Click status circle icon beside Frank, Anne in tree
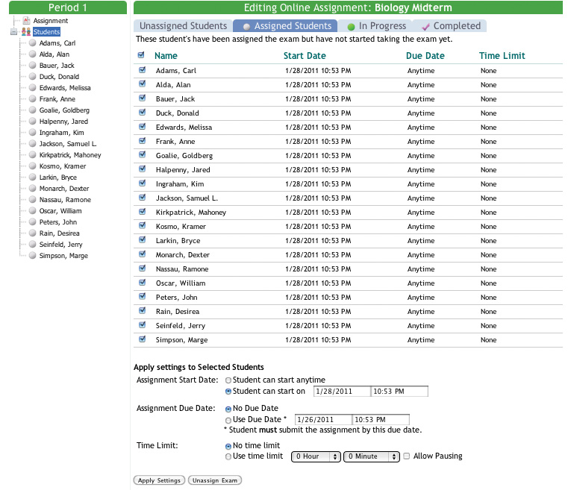This screenshot has width=571, height=490. point(33,99)
